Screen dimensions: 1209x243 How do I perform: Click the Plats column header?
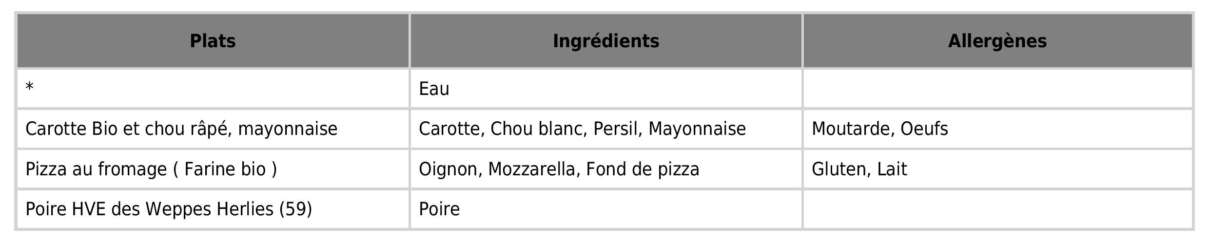coord(213,41)
